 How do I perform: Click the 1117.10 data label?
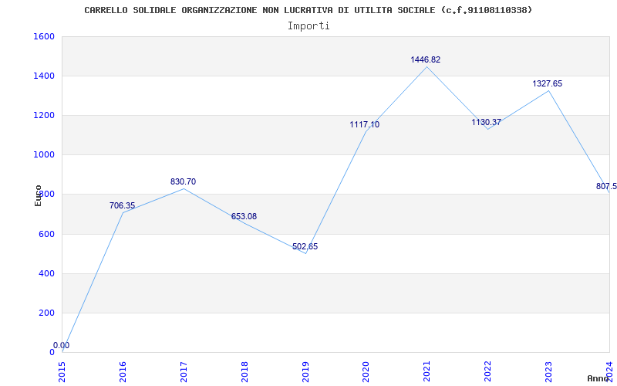(364, 124)
